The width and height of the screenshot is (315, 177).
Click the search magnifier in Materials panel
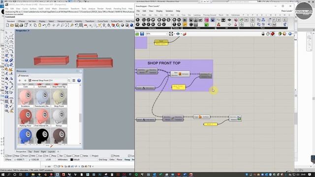pyautogui.click(x=69, y=81)
